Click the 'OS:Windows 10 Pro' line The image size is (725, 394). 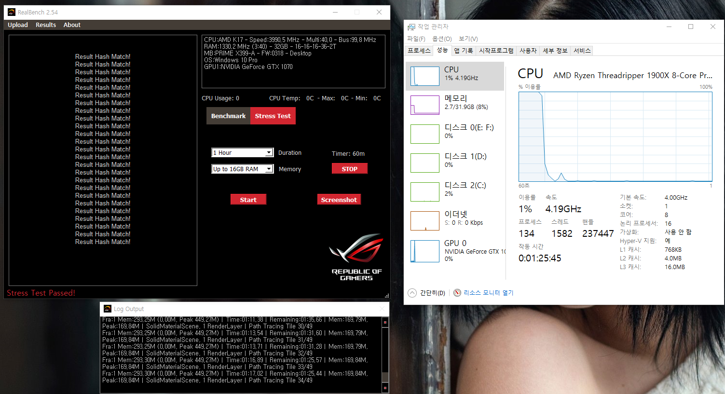pos(231,60)
